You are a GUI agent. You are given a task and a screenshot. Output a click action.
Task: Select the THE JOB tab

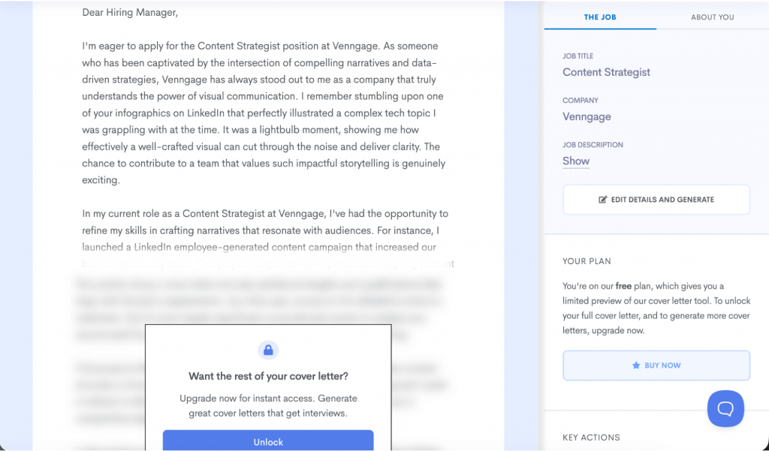click(599, 17)
